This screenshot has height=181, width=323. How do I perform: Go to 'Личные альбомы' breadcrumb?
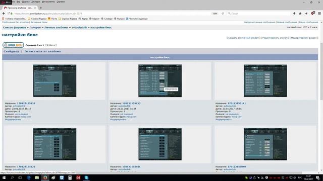[56, 27]
